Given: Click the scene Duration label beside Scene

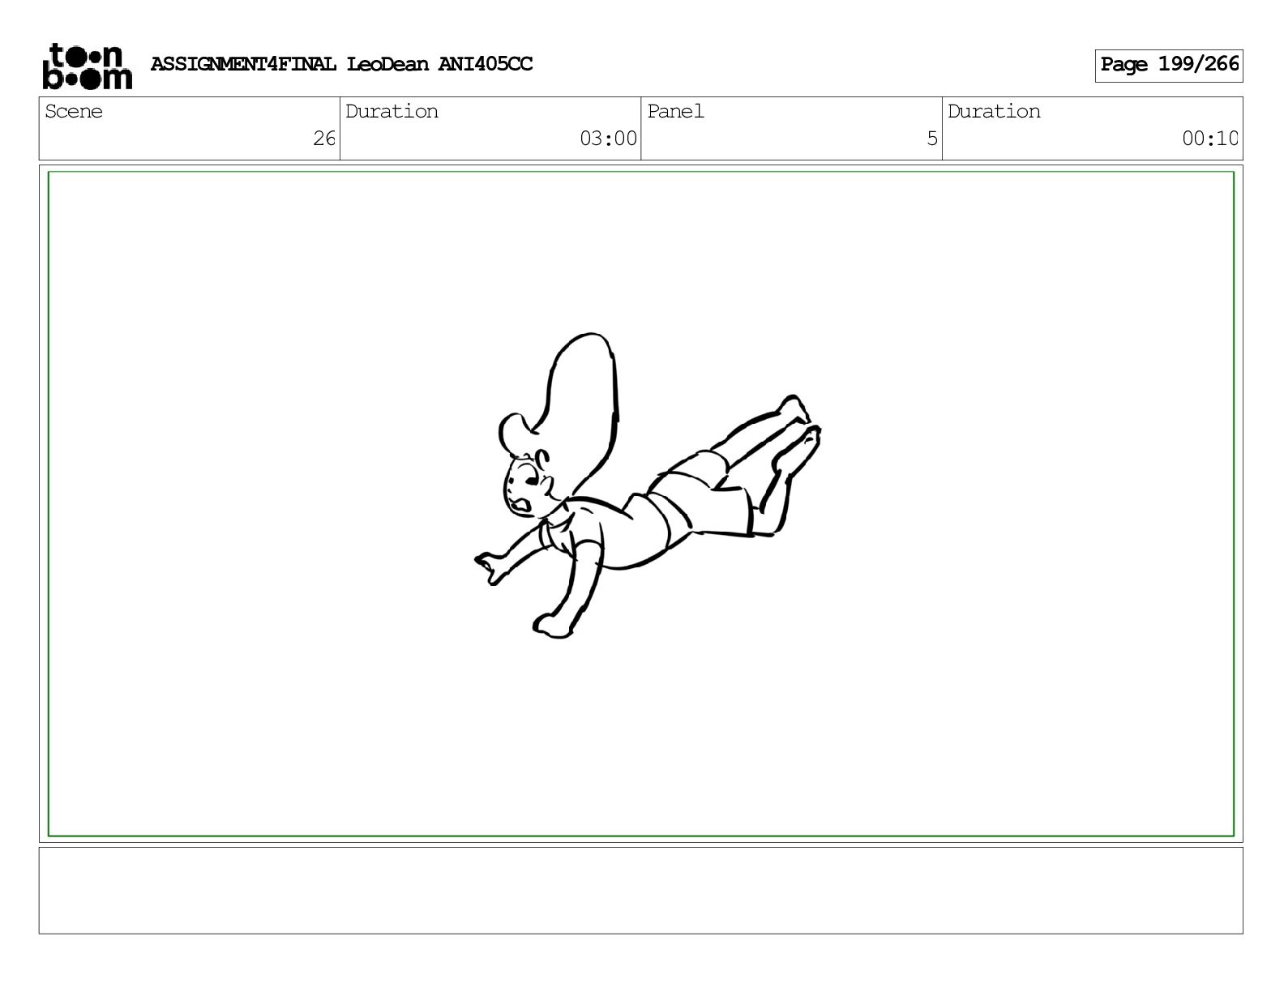Looking at the screenshot, I should click(392, 112).
